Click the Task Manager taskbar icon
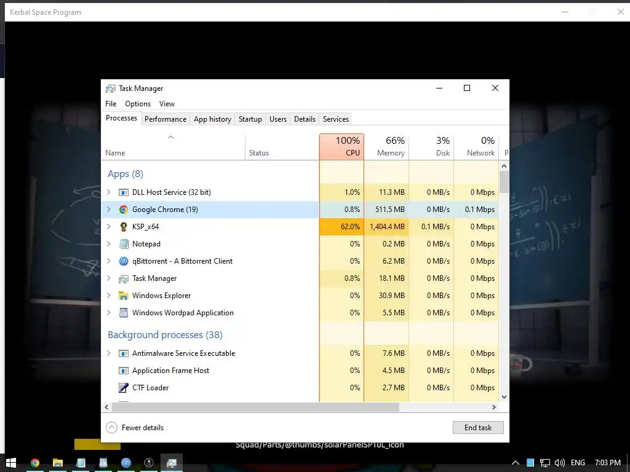 point(172,463)
